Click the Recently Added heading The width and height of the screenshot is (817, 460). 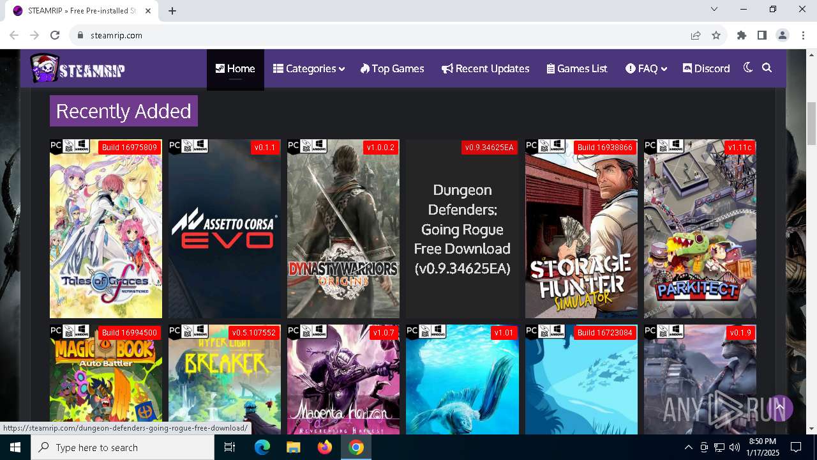[124, 111]
